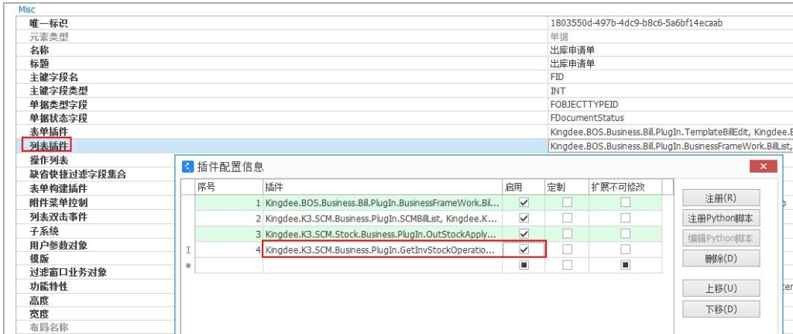The image size is (793, 334).
Task: Select the 子系统 property
Action: pos(44,231)
